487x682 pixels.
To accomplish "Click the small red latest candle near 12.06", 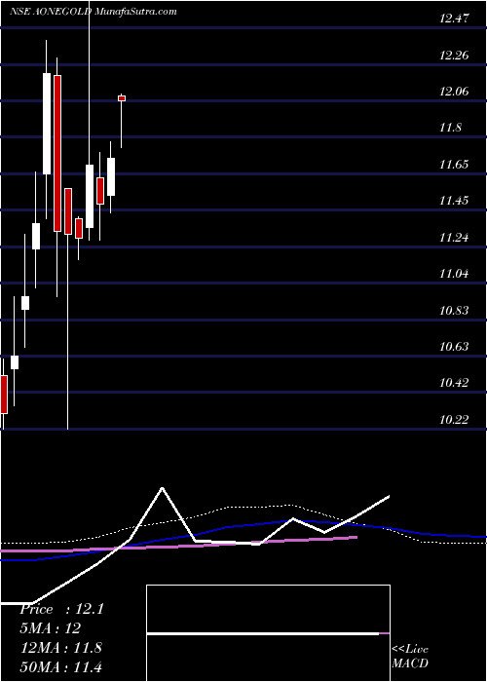I will coord(122,98).
